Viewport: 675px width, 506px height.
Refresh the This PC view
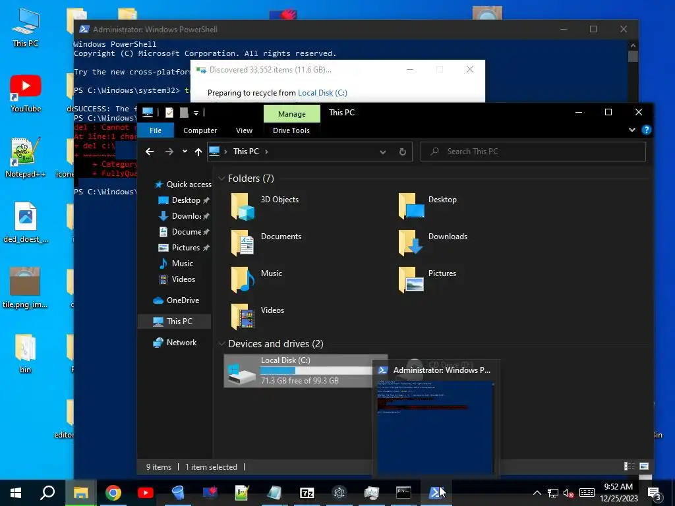click(403, 152)
